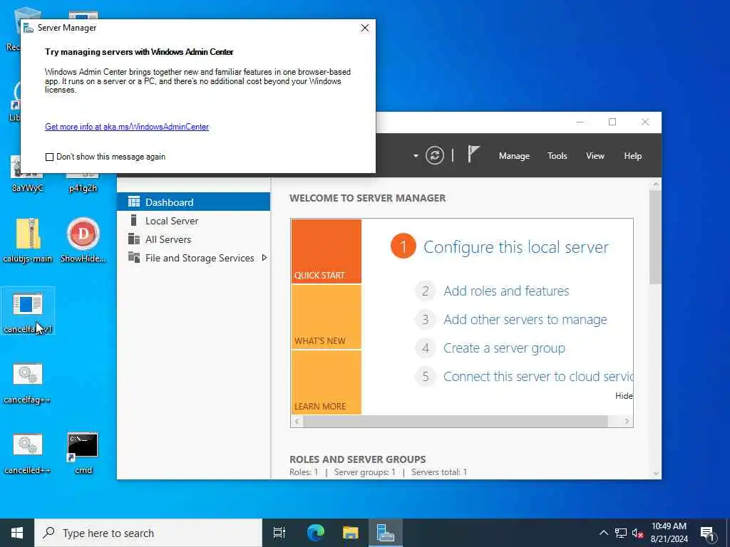Click the orange number 1 circle
The width and height of the screenshot is (730, 547).
click(x=403, y=246)
